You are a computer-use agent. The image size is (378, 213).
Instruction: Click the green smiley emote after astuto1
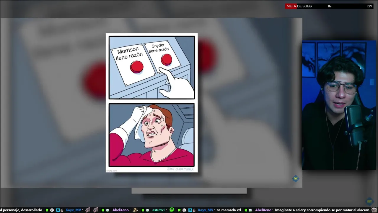(172, 210)
